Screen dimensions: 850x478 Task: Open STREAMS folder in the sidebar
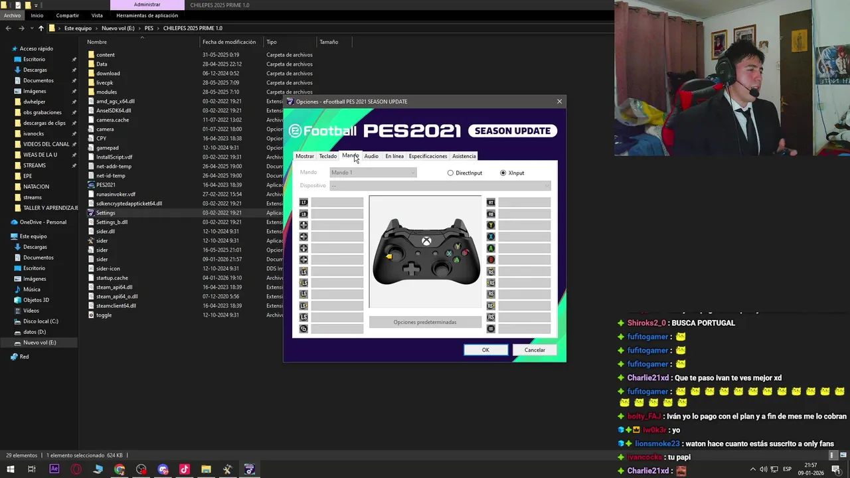tap(35, 165)
